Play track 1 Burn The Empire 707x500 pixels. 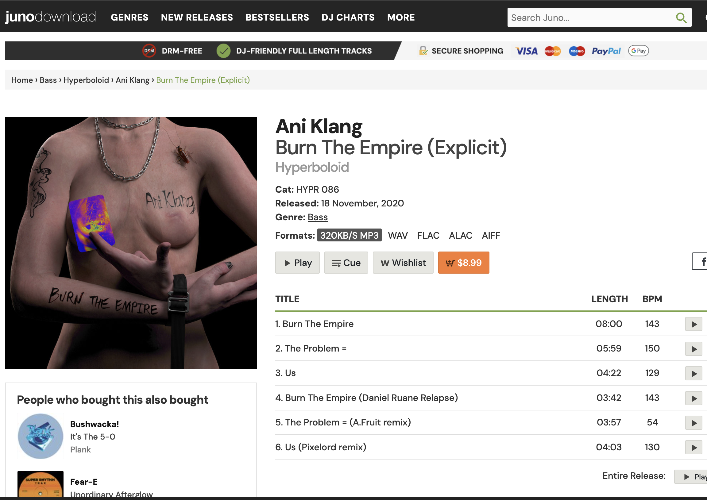[x=693, y=324]
